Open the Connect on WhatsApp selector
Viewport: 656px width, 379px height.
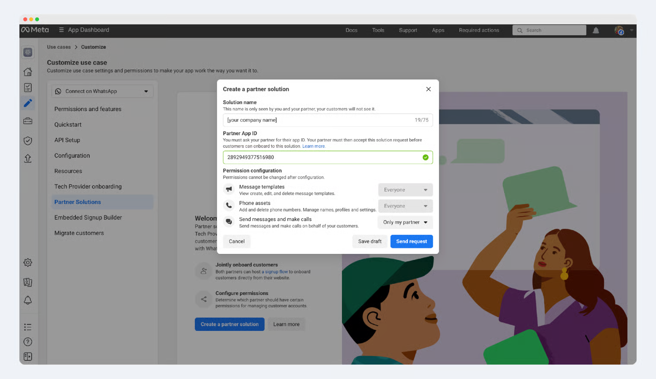[102, 91]
